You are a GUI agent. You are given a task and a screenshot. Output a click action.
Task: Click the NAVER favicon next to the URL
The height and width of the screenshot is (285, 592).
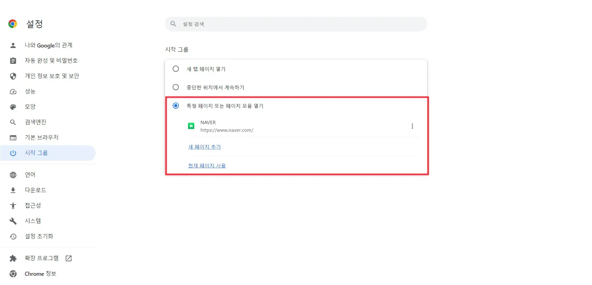pos(191,126)
